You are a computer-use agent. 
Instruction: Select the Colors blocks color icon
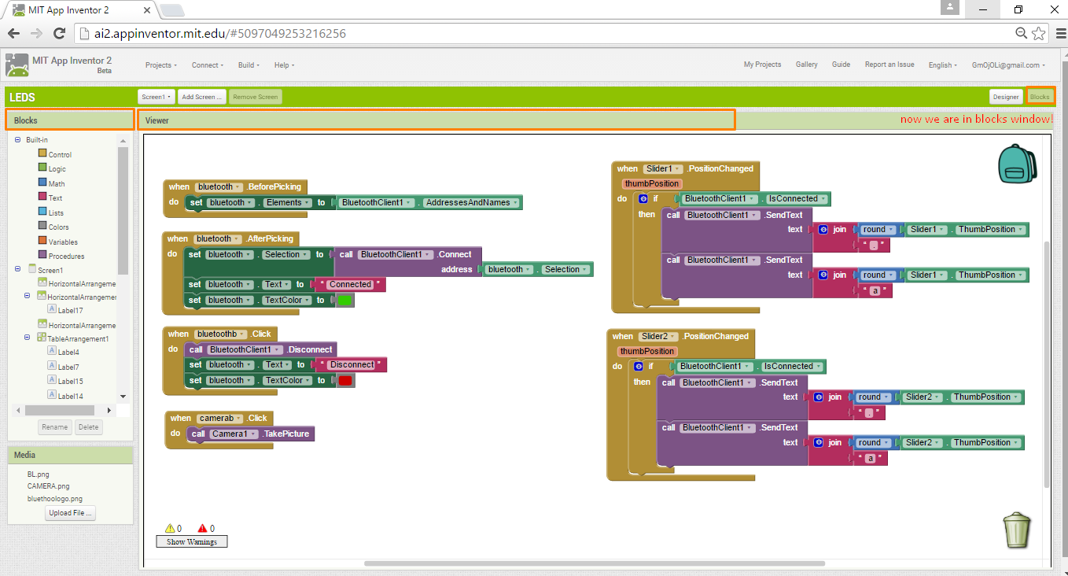[42, 227]
